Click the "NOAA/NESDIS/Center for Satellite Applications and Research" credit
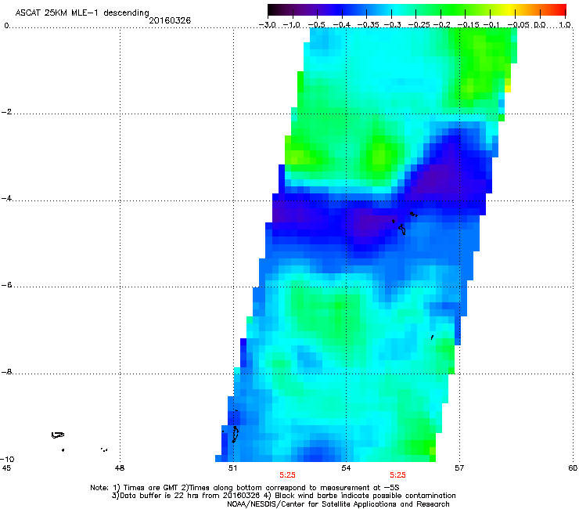Screen dimensions: 579x509 click(x=338, y=504)
